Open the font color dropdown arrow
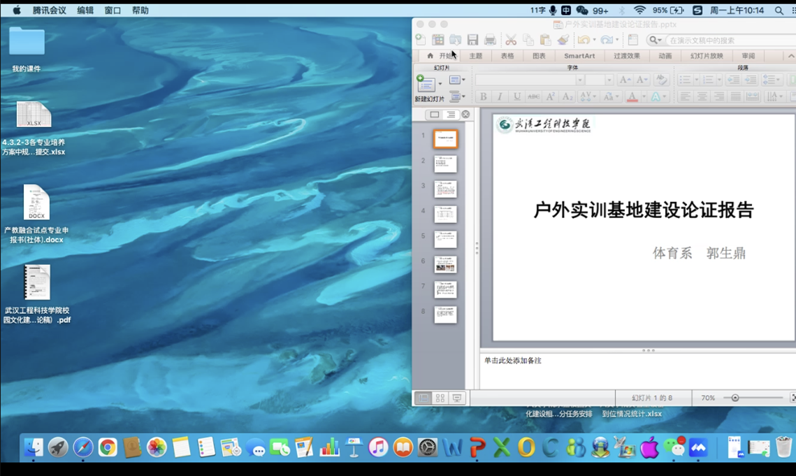796x476 pixels. click(643, 97)
